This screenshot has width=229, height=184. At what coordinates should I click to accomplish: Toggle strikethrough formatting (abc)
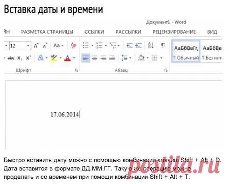(11, 58)
